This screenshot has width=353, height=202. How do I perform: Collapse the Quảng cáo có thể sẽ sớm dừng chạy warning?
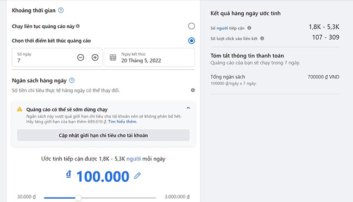coord(188,108)
